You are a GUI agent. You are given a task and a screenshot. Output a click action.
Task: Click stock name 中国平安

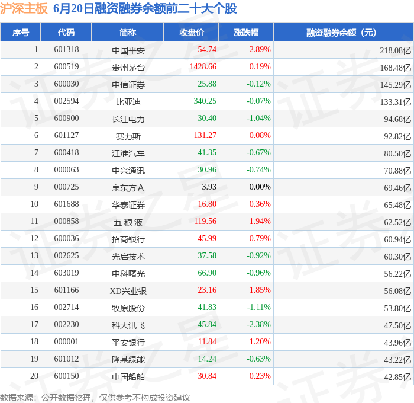click(x=128, y=50)
